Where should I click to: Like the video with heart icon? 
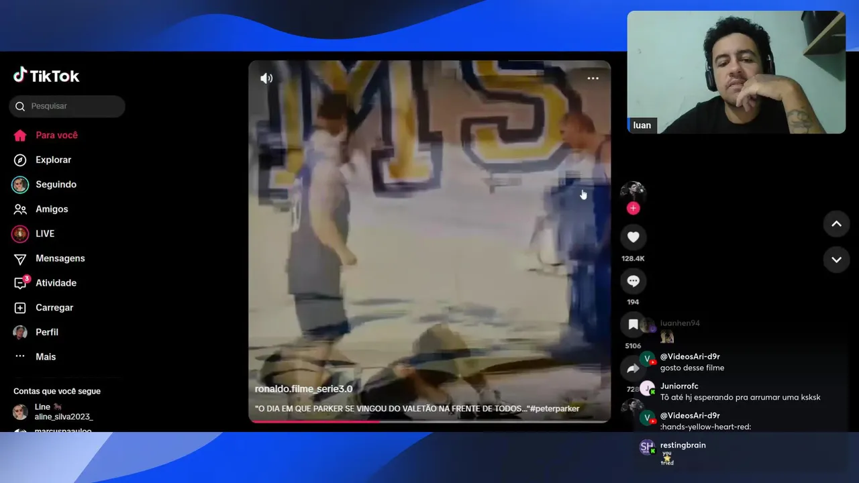pyautogui.click(x=633, y=237)
